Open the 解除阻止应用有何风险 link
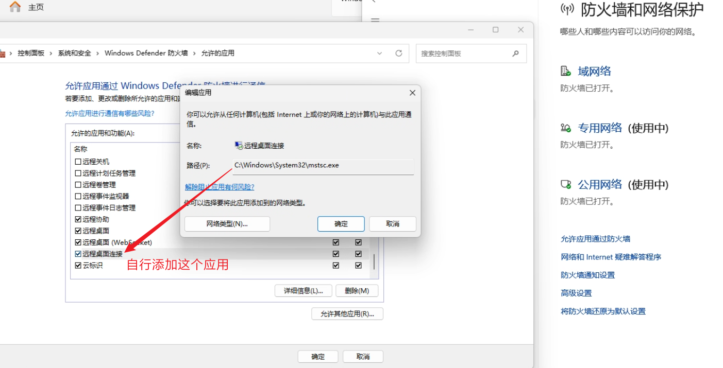Screen dimensions: 723x368 pos(220,187)
